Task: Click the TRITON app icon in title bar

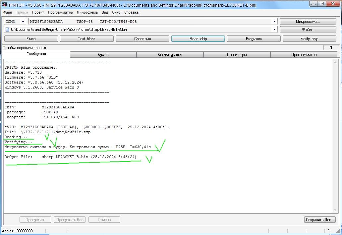Action: click(5, 5)
